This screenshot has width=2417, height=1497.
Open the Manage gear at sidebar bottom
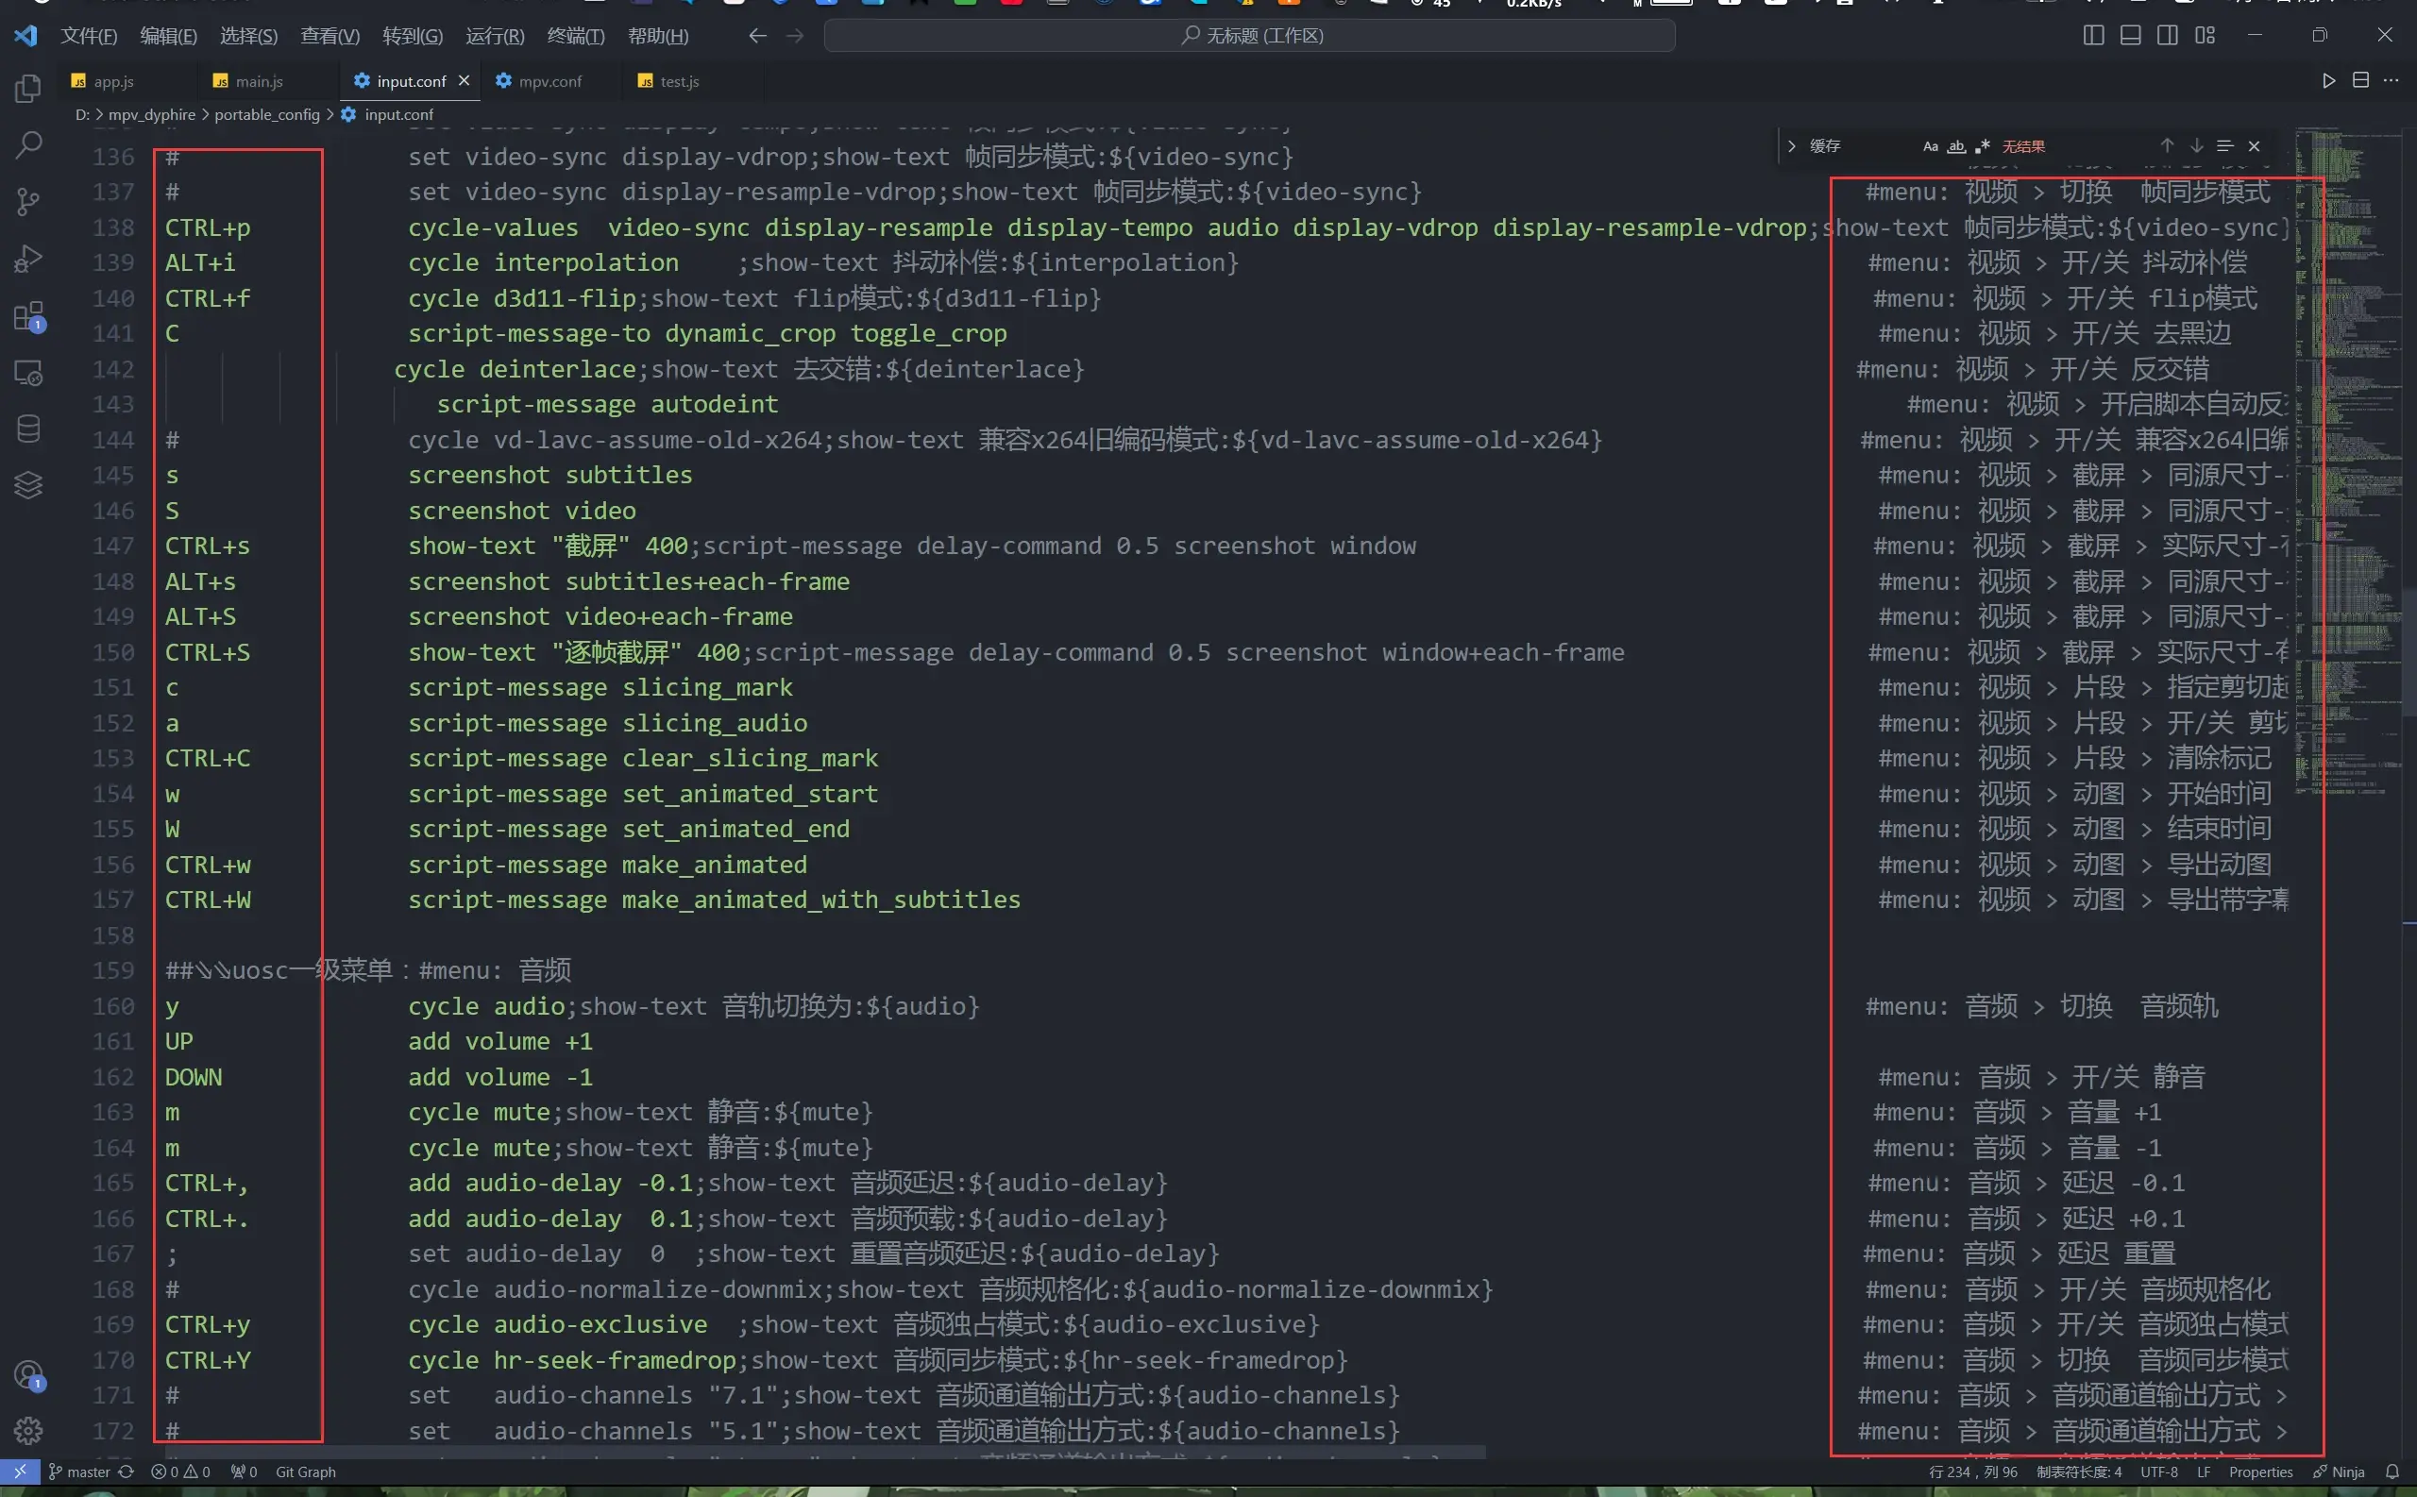27,1431
